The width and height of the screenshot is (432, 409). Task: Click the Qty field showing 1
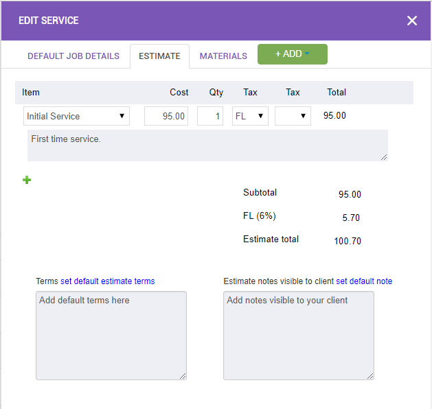click(210, 116)
